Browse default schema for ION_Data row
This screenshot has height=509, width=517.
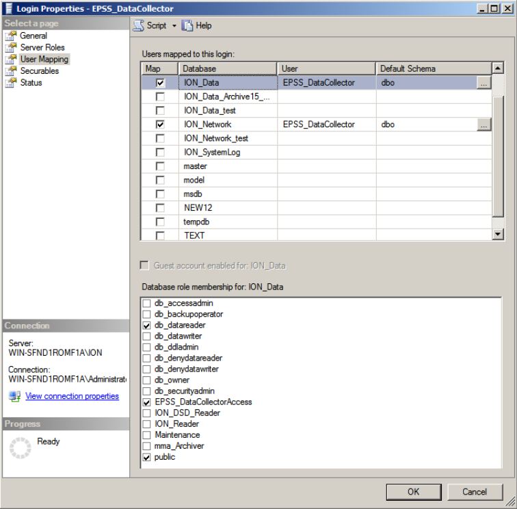(483, 83)
